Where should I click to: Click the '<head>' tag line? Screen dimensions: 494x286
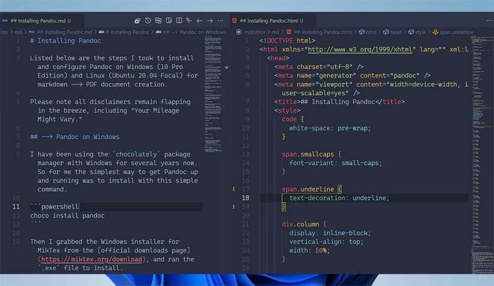tap(278, 58)
